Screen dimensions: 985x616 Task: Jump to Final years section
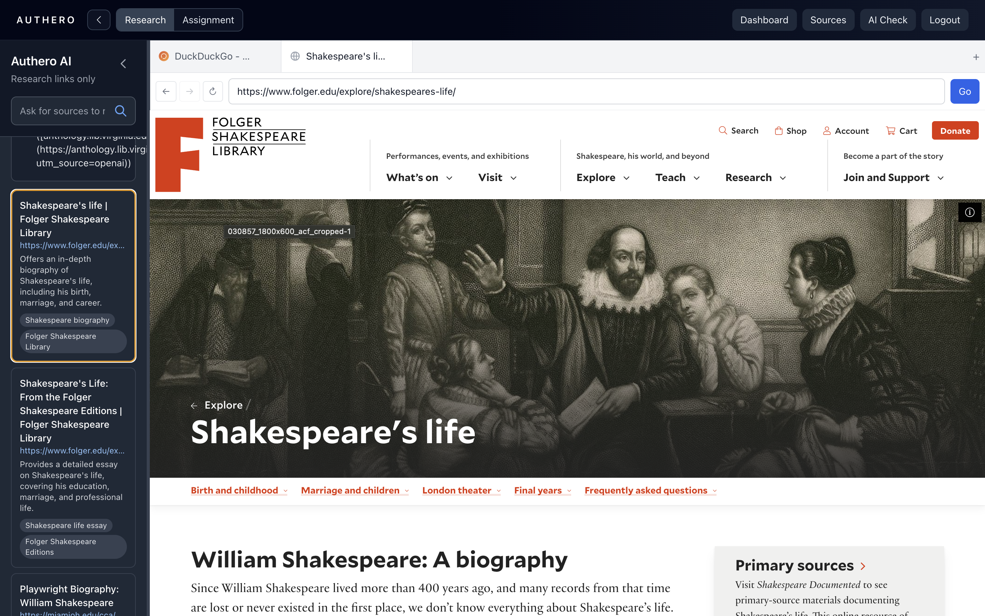pyautogui.click(x=542, y=490)
